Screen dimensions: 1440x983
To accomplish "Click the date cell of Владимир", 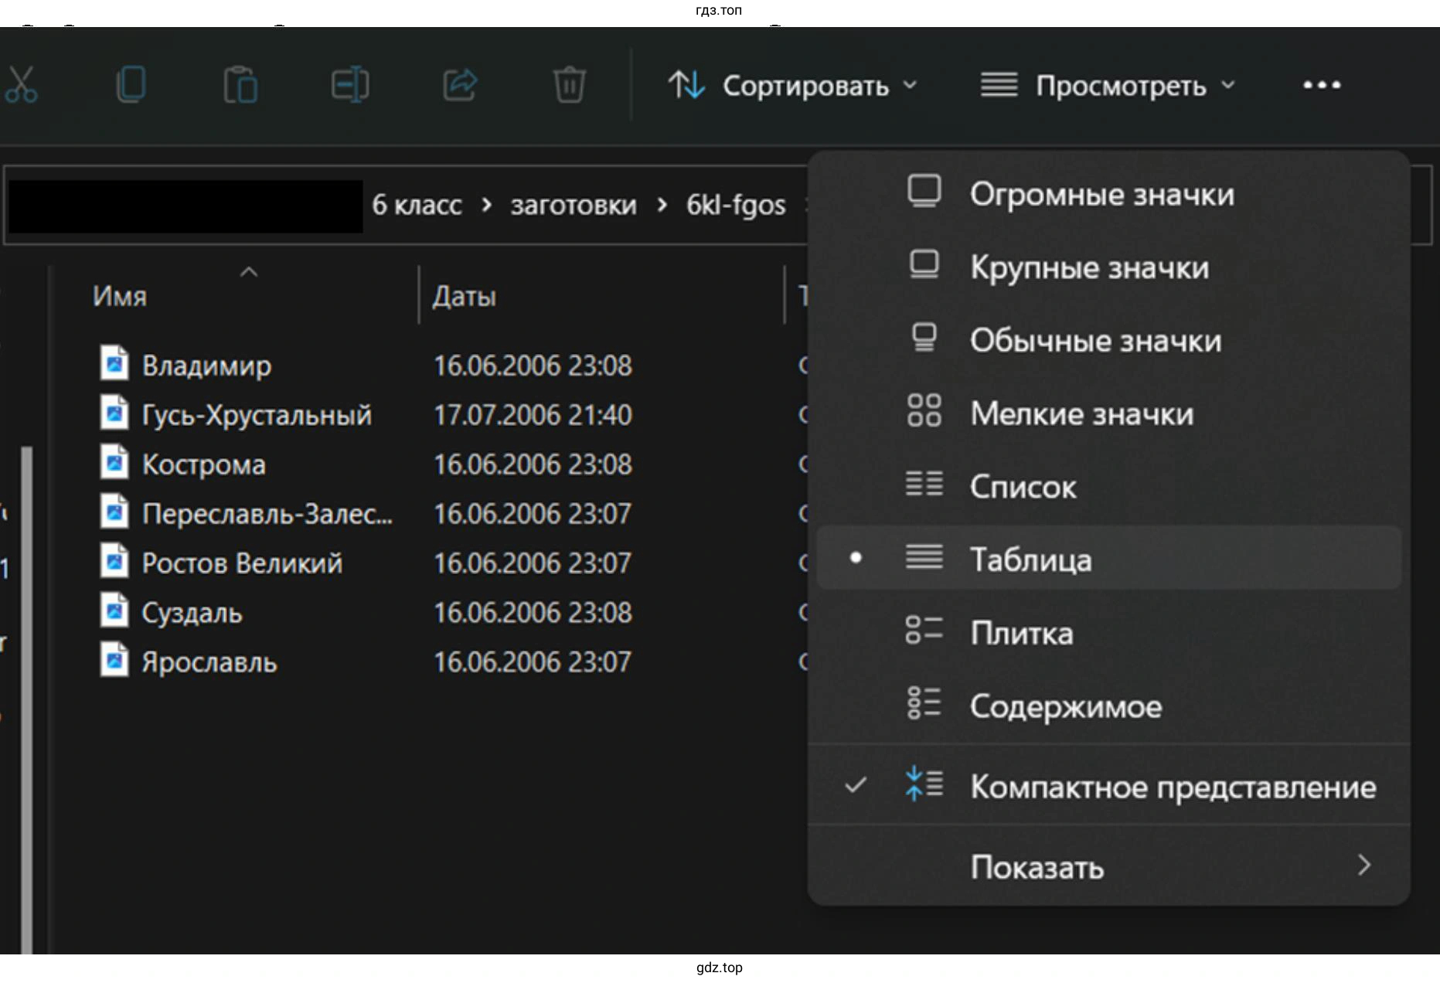I will (x=533, y=366).
